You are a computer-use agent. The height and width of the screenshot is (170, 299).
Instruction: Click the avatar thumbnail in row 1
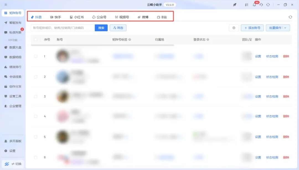(62, 56)
